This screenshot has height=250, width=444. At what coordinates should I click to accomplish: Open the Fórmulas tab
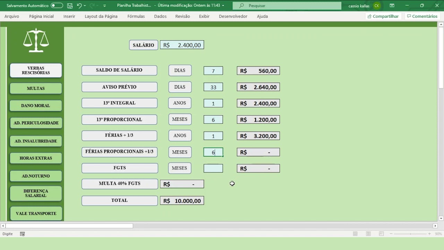136,16
